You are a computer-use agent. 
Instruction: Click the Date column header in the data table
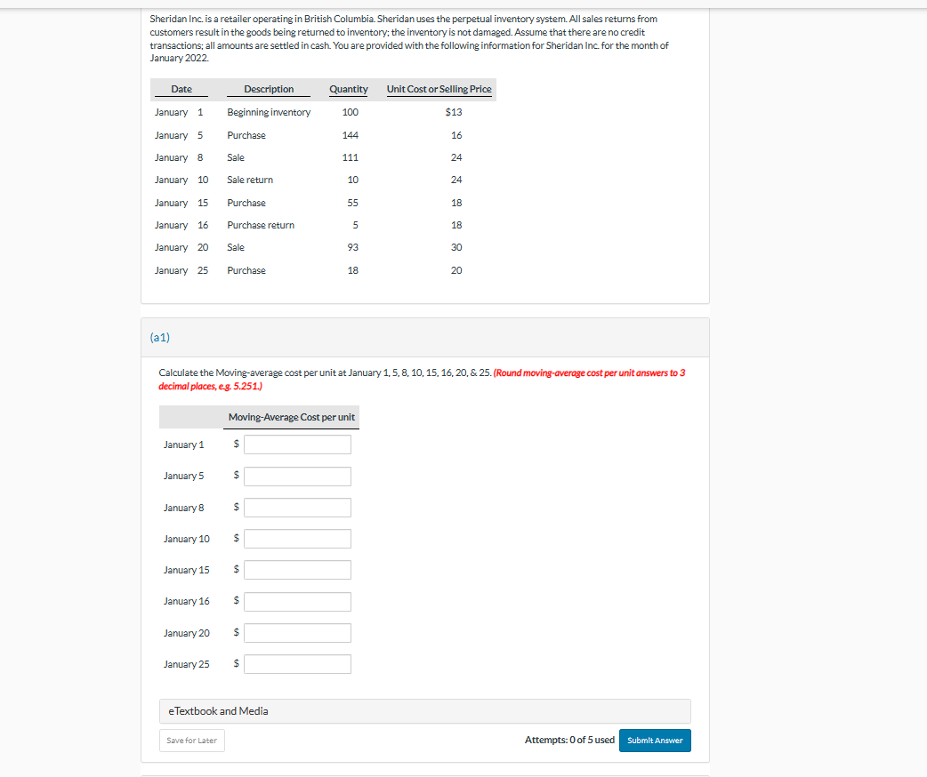181,89
